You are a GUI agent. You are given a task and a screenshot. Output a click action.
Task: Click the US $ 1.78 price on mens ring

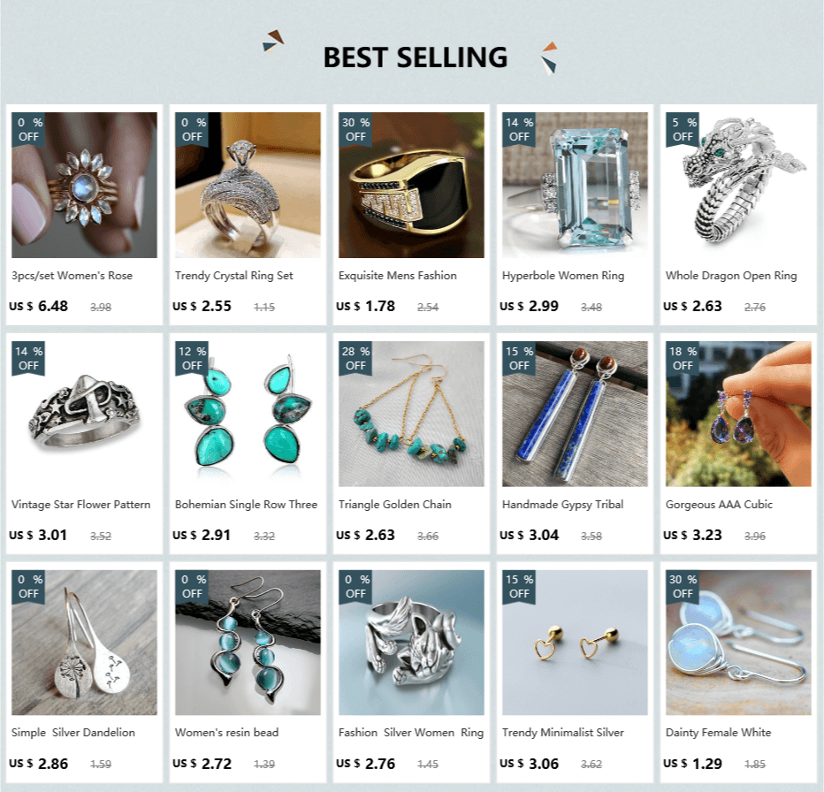[x=366, y=306]
